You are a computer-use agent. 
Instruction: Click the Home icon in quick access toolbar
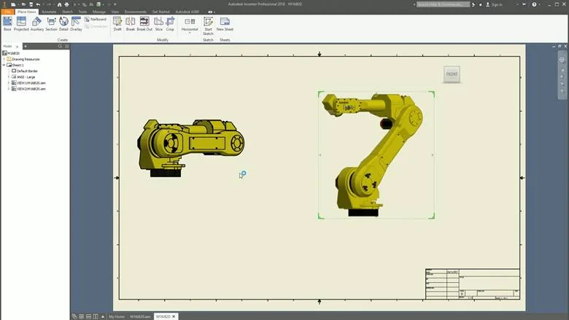tap(59, 4)
